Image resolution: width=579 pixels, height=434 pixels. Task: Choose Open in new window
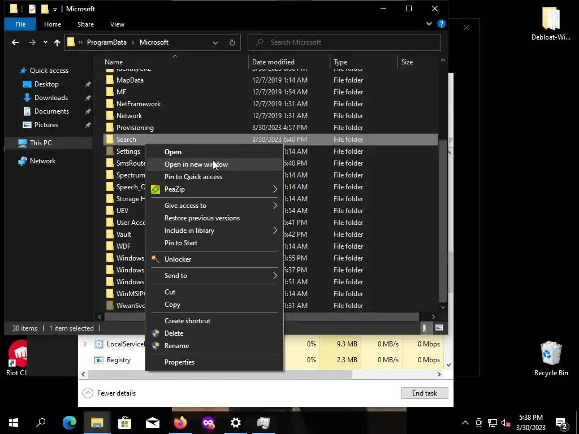coord(214,164)
